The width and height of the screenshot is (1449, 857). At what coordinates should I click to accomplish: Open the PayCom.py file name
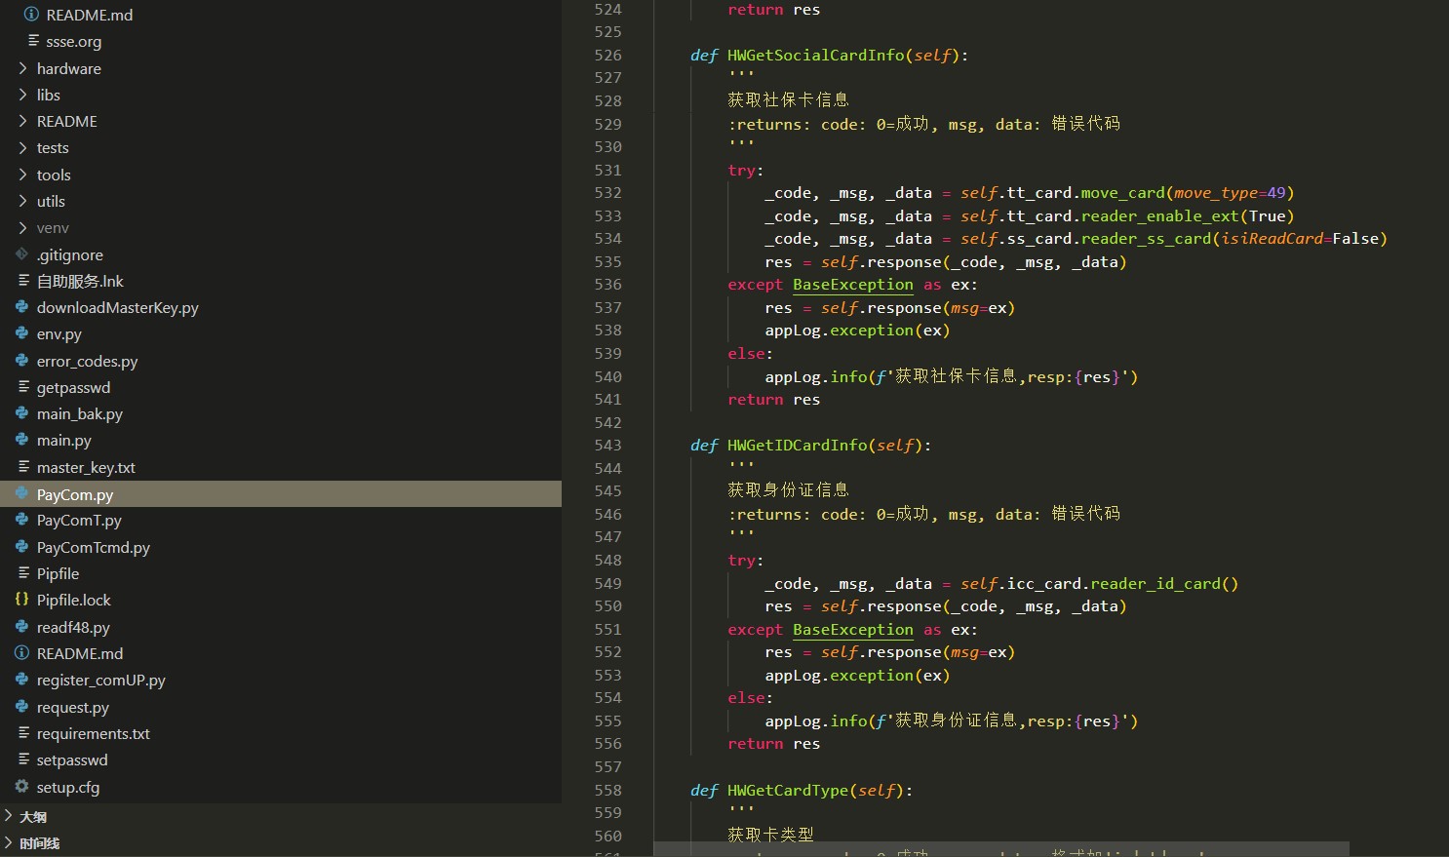coord(75,494)
